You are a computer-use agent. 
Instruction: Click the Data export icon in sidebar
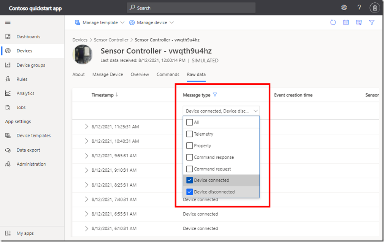point(8,150)
